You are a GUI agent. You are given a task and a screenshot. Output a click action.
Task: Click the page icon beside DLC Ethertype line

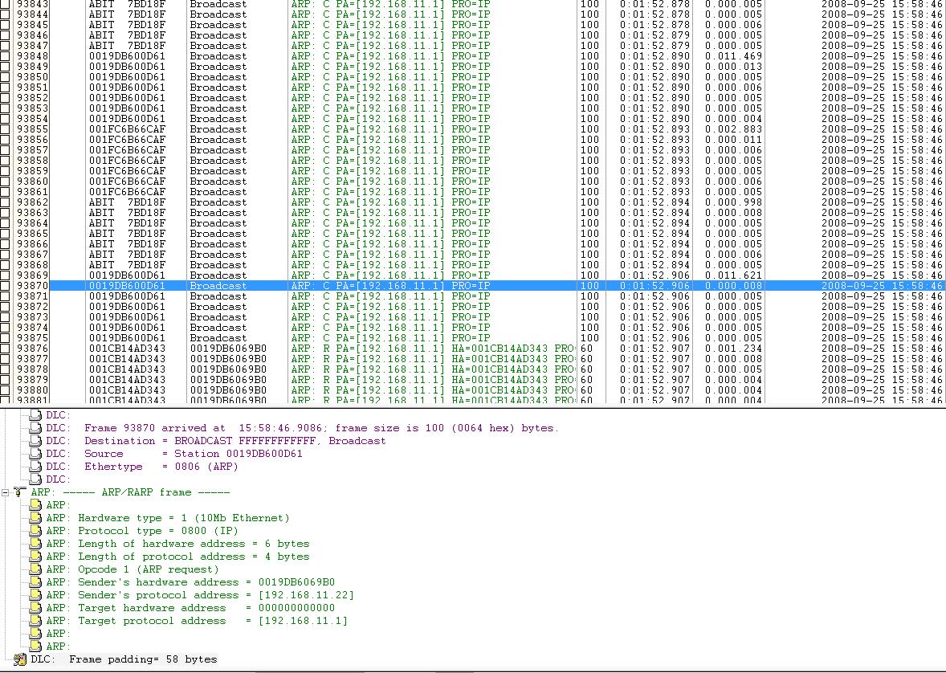(x=35, y=467)
